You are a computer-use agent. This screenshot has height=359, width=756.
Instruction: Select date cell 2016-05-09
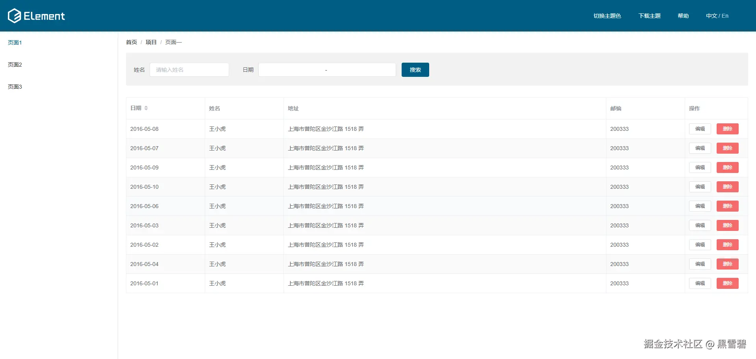[145, 167]
